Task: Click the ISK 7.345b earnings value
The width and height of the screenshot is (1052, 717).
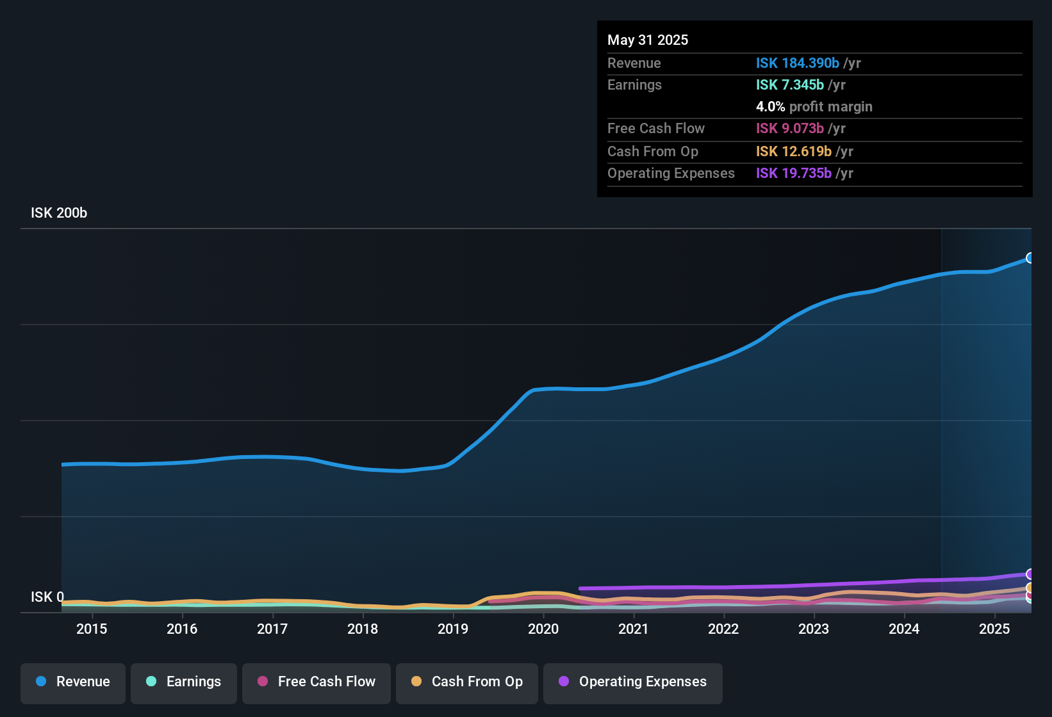Action: (x=790, y=85)
